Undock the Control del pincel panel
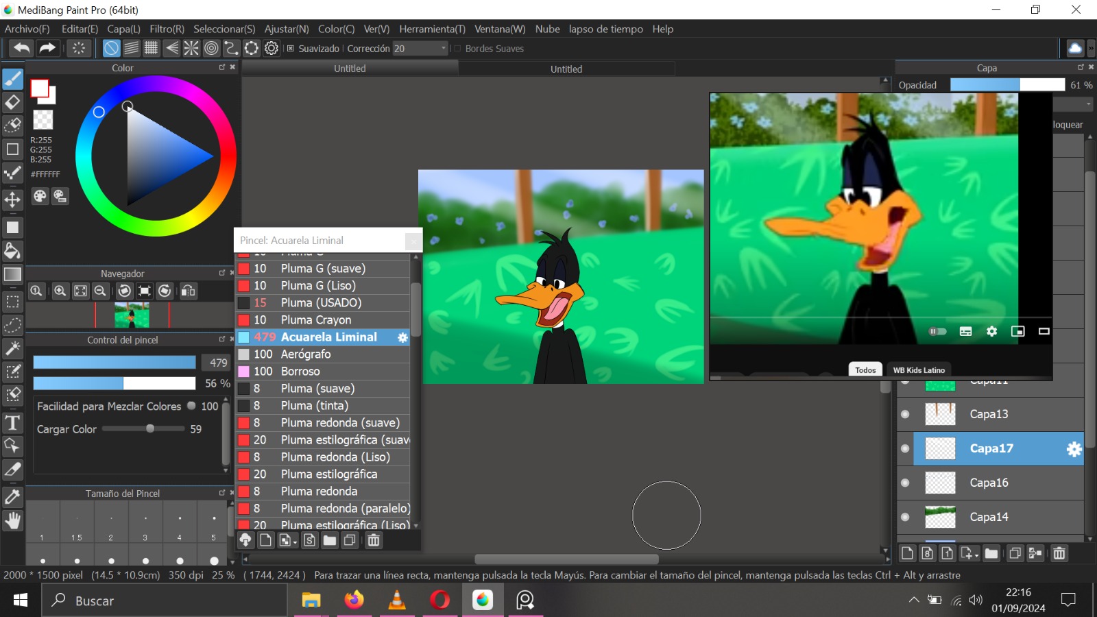Image resolution: width=1097 pixels, height=617 pixels. coord(222,339)
